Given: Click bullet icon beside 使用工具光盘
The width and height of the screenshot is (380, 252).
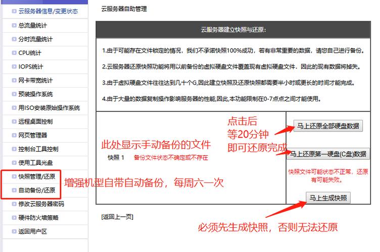Looking at the screenshot, I should [x=14, y=163].
